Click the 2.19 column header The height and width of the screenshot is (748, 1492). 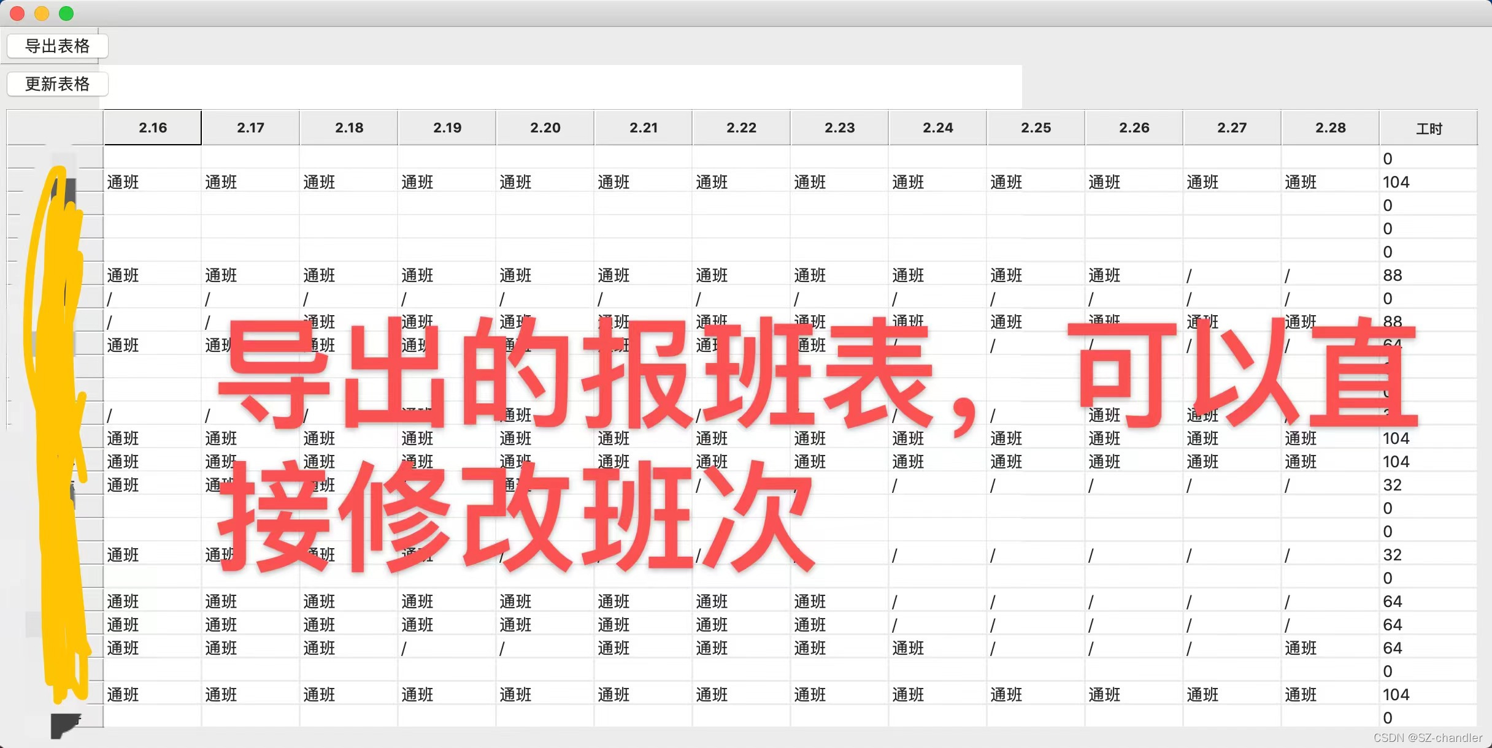pos(447,128)
